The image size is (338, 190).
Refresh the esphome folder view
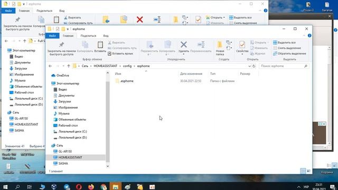[x=254, y=66]
